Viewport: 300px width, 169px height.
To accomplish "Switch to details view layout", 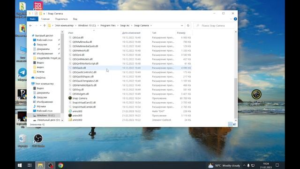I will coord(230,124).
